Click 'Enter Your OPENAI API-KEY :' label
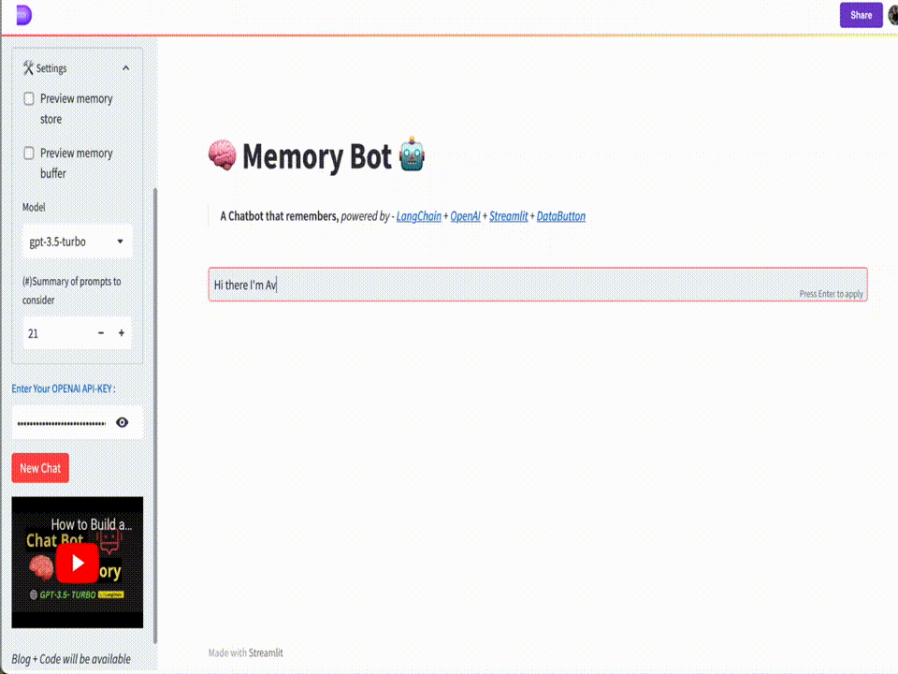 64,388
